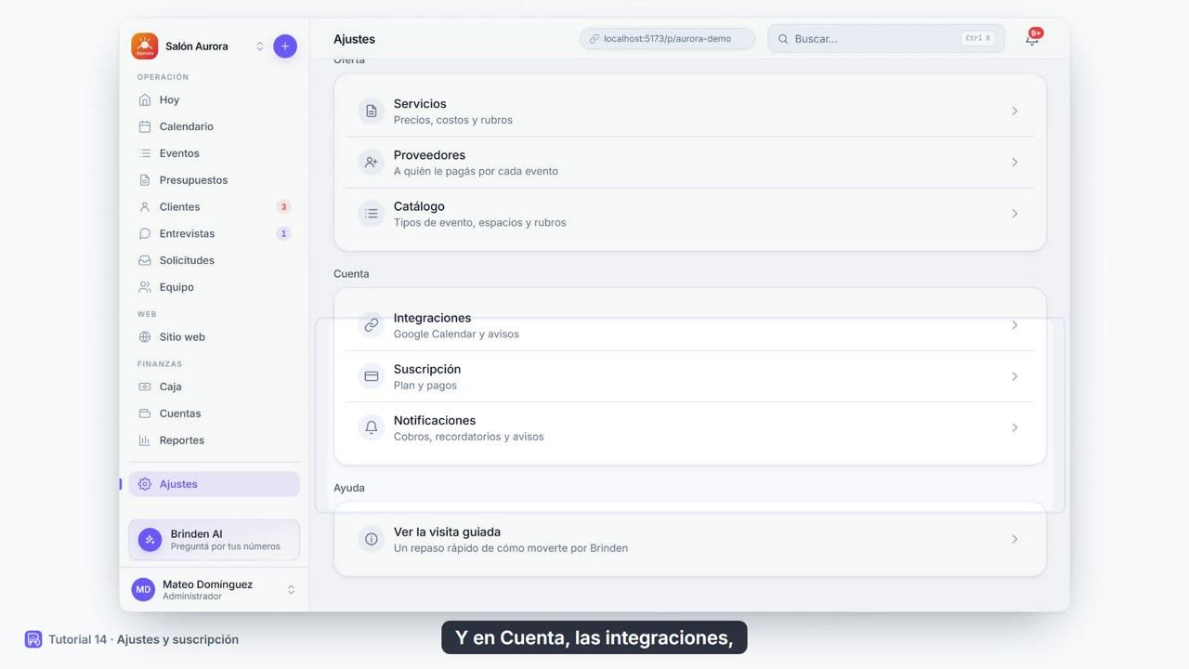1189x669 pixels.
Task: Click the Suscripción credit card icon
Action: click(x=372, y=376)
